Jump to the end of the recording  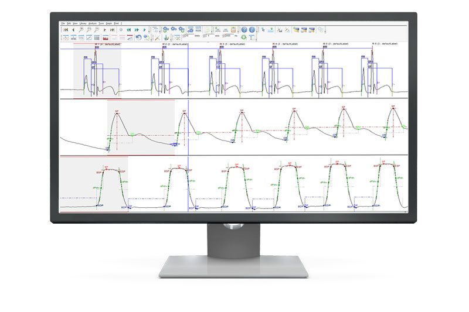click(x=112, y=29)
